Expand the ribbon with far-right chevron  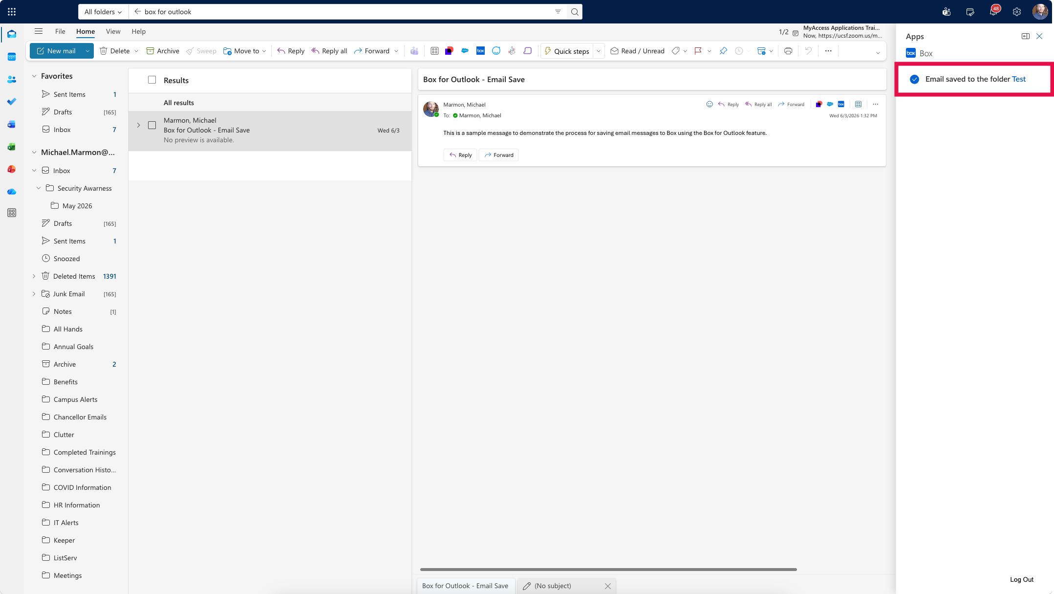[x=878, y=53]
